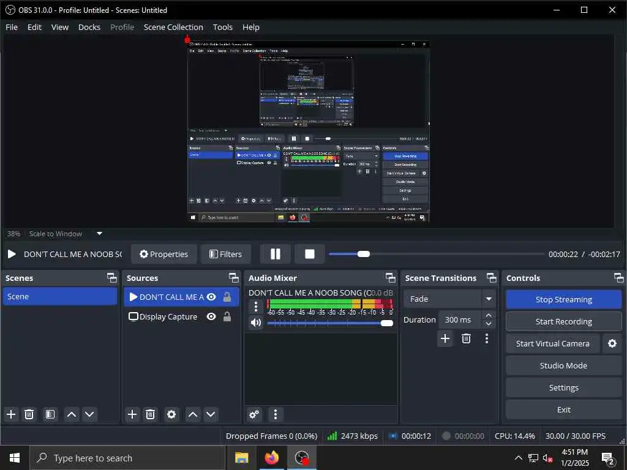Viewport: 627px width, 470px height.
Task: Open the Help menu
Action: click(x=251, y=27)
